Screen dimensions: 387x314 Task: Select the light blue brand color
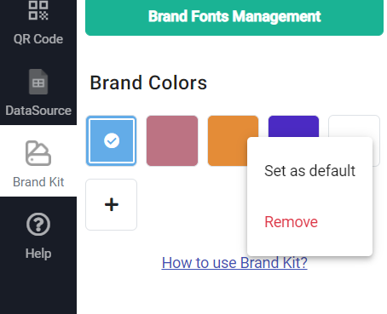click(x=112, y=140)
